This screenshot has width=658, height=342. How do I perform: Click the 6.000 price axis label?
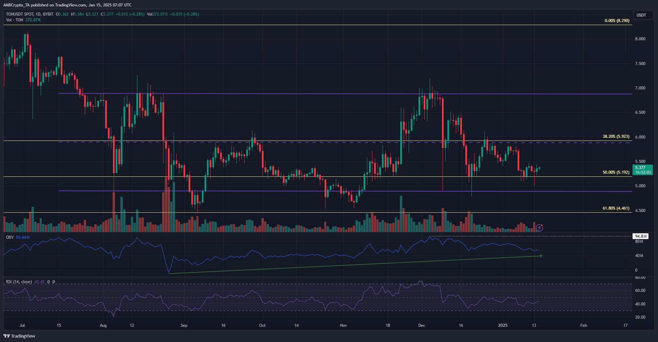click(x=640, y=137)
